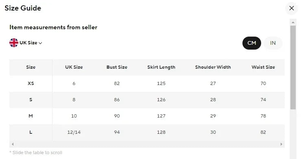Switch measurements to IN units
Viewport: 301px width, 159px height.
click(273, 43)
